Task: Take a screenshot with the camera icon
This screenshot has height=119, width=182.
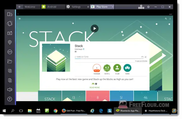Action: click(9, 33)
